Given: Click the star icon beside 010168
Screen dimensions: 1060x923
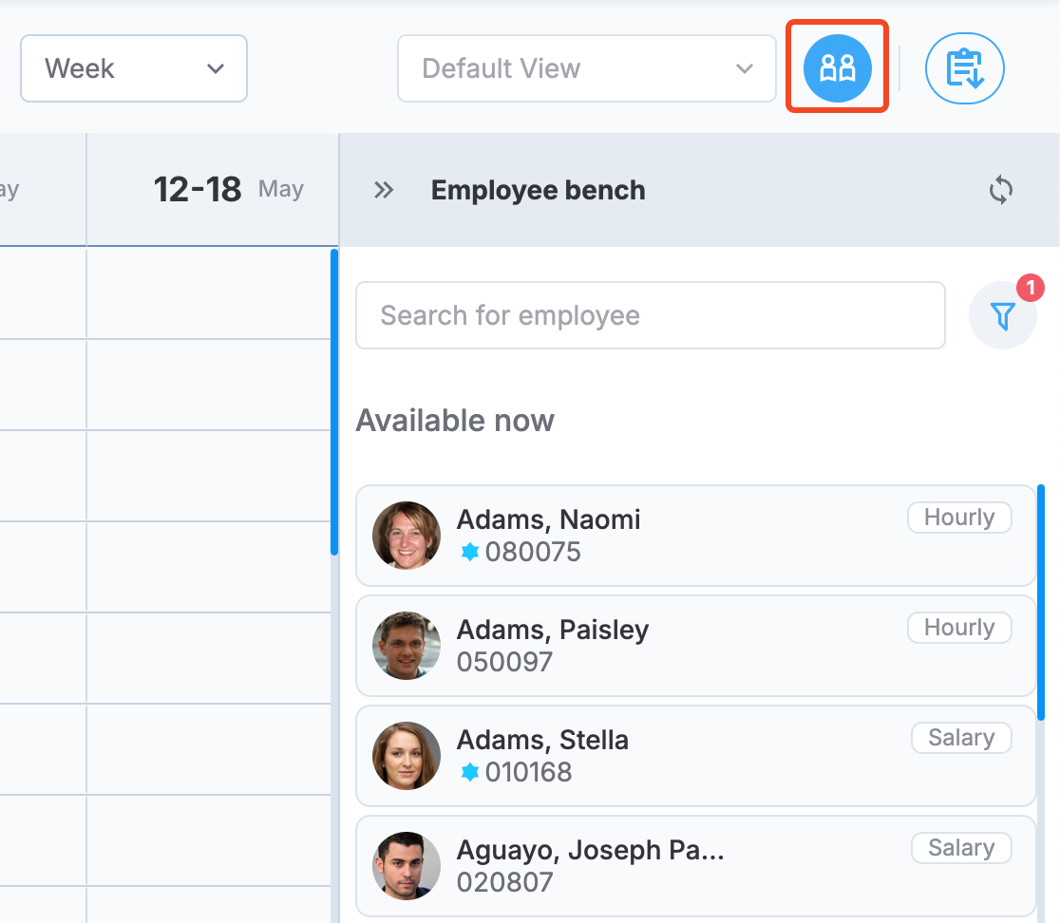Looking at the screenshot, I should [x=470, y=772].
